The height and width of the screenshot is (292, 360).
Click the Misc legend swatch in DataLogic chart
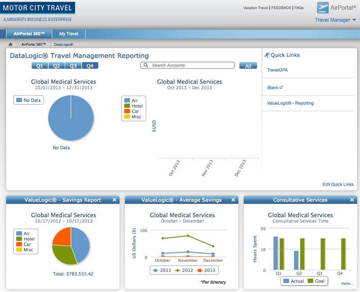(x=127, y=117)
